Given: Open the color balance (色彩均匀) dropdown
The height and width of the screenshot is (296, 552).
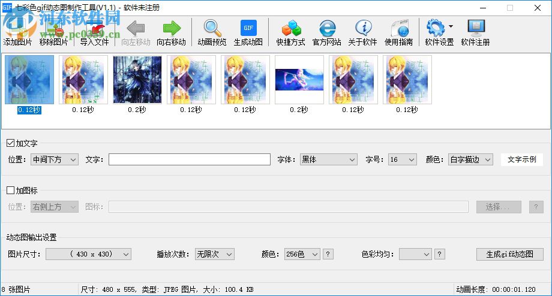Looking at the screenshot, I should pos(415,254).
